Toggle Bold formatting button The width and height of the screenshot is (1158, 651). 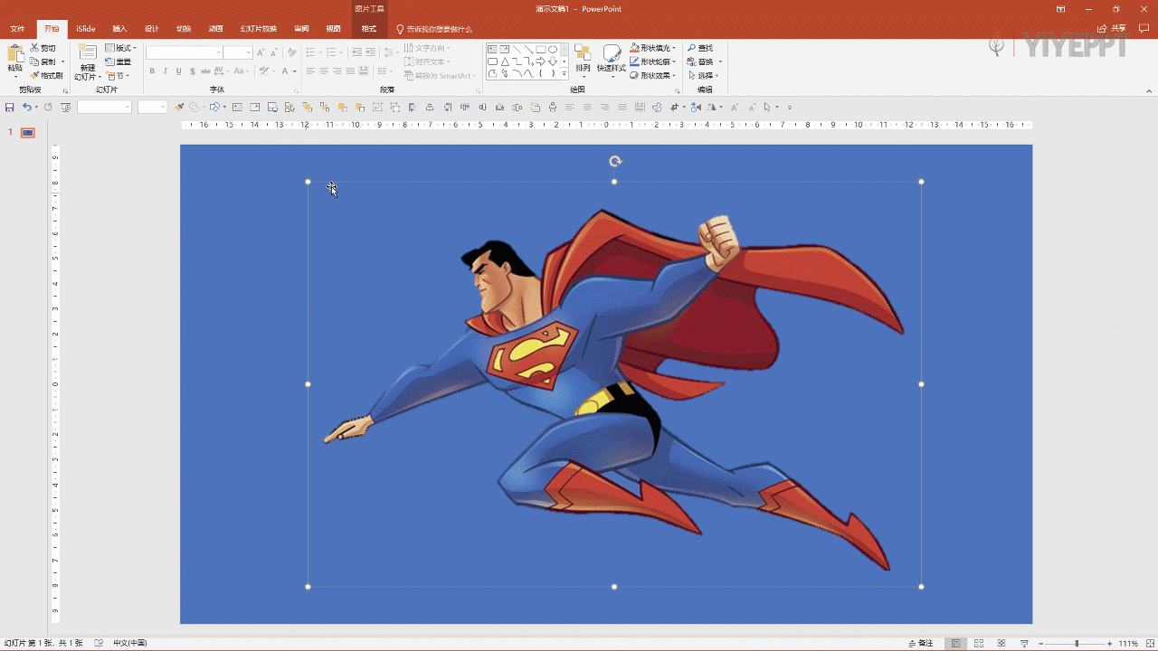(152, 71)
